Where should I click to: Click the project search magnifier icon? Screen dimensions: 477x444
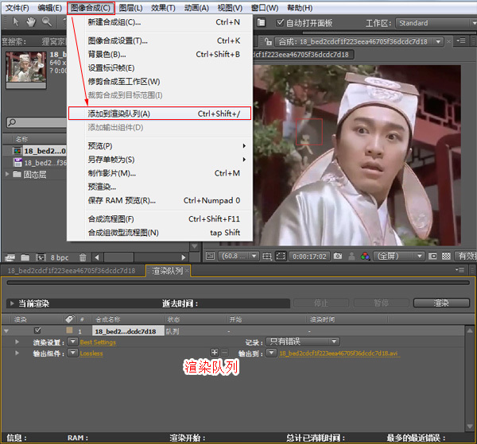pyautogui.click(x=12, y=122)
